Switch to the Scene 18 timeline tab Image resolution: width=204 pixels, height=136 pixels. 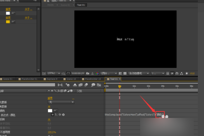click(71, 79)
